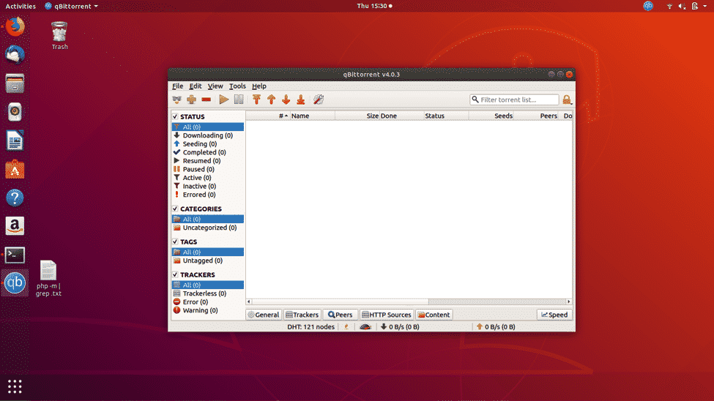
Task: Select the Paused (0) status filter
Action: [x=208, y=169]
